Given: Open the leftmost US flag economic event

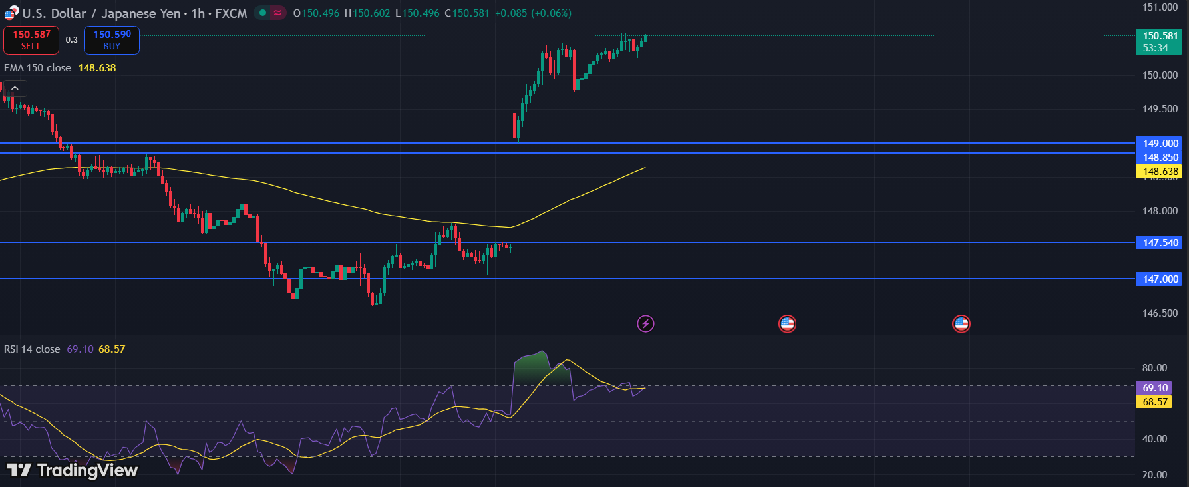Looking at the screenshot, I should (x=787, y=324).
